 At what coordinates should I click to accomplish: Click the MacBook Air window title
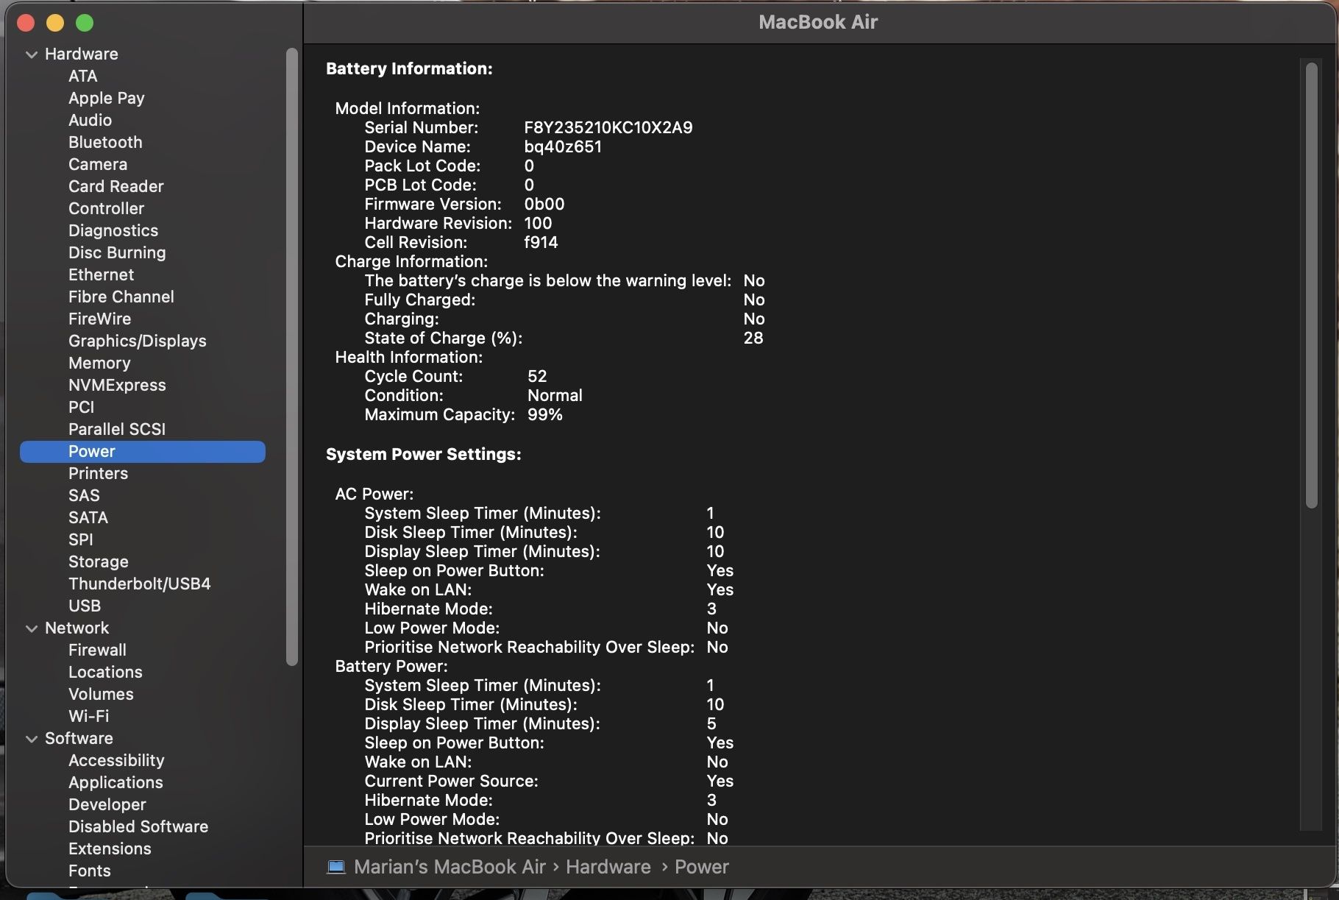[x=818, y=22]
